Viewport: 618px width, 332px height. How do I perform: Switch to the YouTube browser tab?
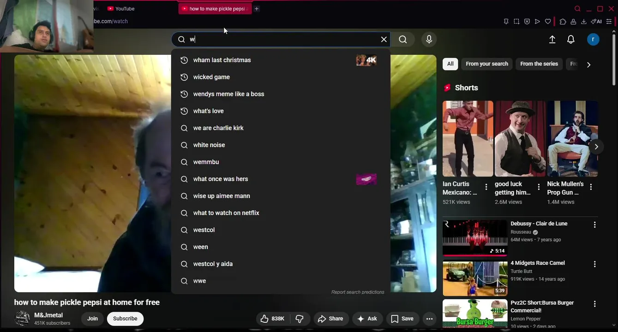point(121,9)
